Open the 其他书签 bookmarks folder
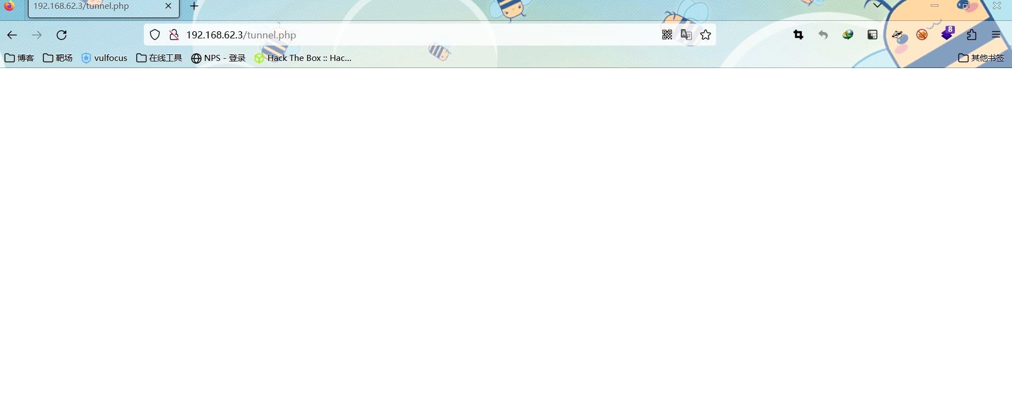Screen dimensions: 1012x413 coord(981,58)
